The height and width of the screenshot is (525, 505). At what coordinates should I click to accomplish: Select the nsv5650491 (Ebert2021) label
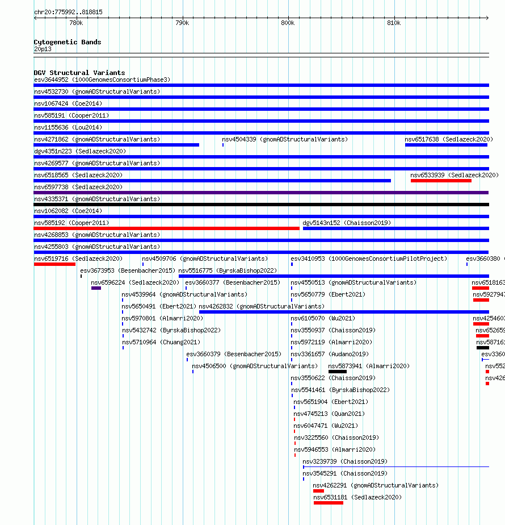pyautogui.click(x=159, y=306)
